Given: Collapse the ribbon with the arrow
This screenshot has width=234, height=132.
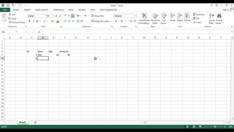Looking at the screenshot, I should point(232,26).
